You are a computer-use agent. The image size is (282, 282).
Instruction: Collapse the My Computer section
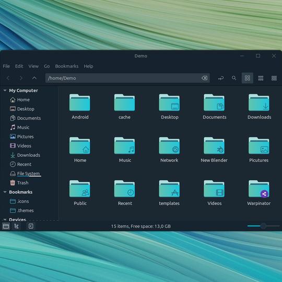[5, 90]
